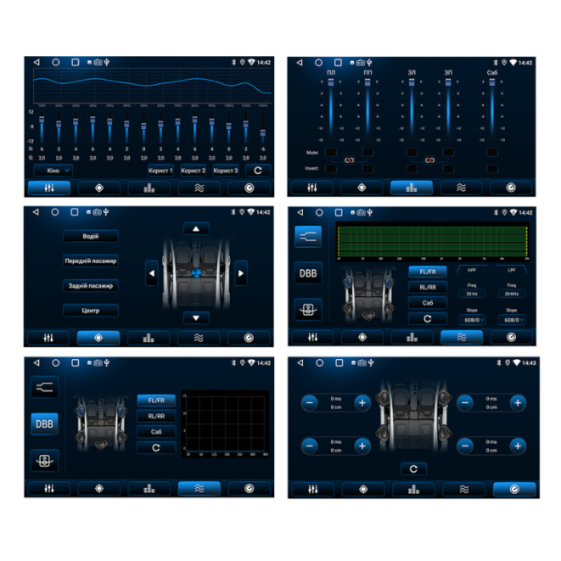561x561 pixels.
Task: Switch to the LPF tab
Action: click(x=511, y=272)
